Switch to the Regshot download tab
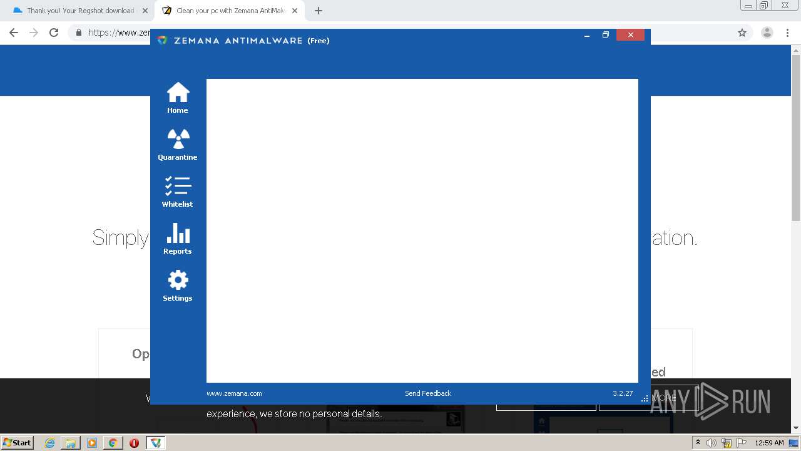The height and width of the screenshot is (451, 801). click(x=80, y=11)
